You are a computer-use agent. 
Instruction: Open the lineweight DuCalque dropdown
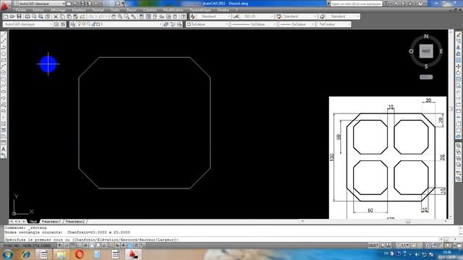tap(297, 24)
